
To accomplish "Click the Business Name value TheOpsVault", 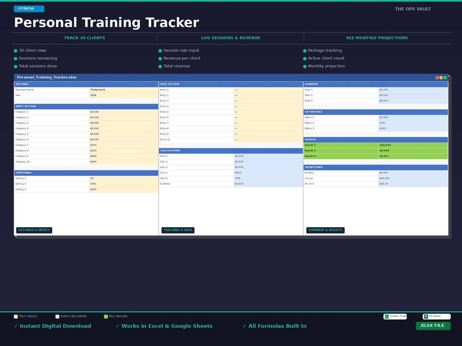I will point(124,90).
